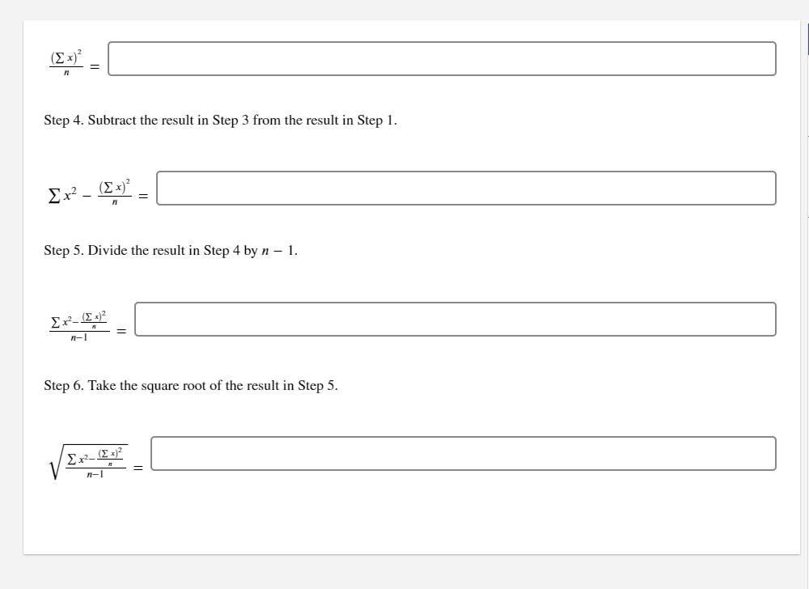
Task: Click the (Σx)²/n fraction label
Action: point(65,61)
